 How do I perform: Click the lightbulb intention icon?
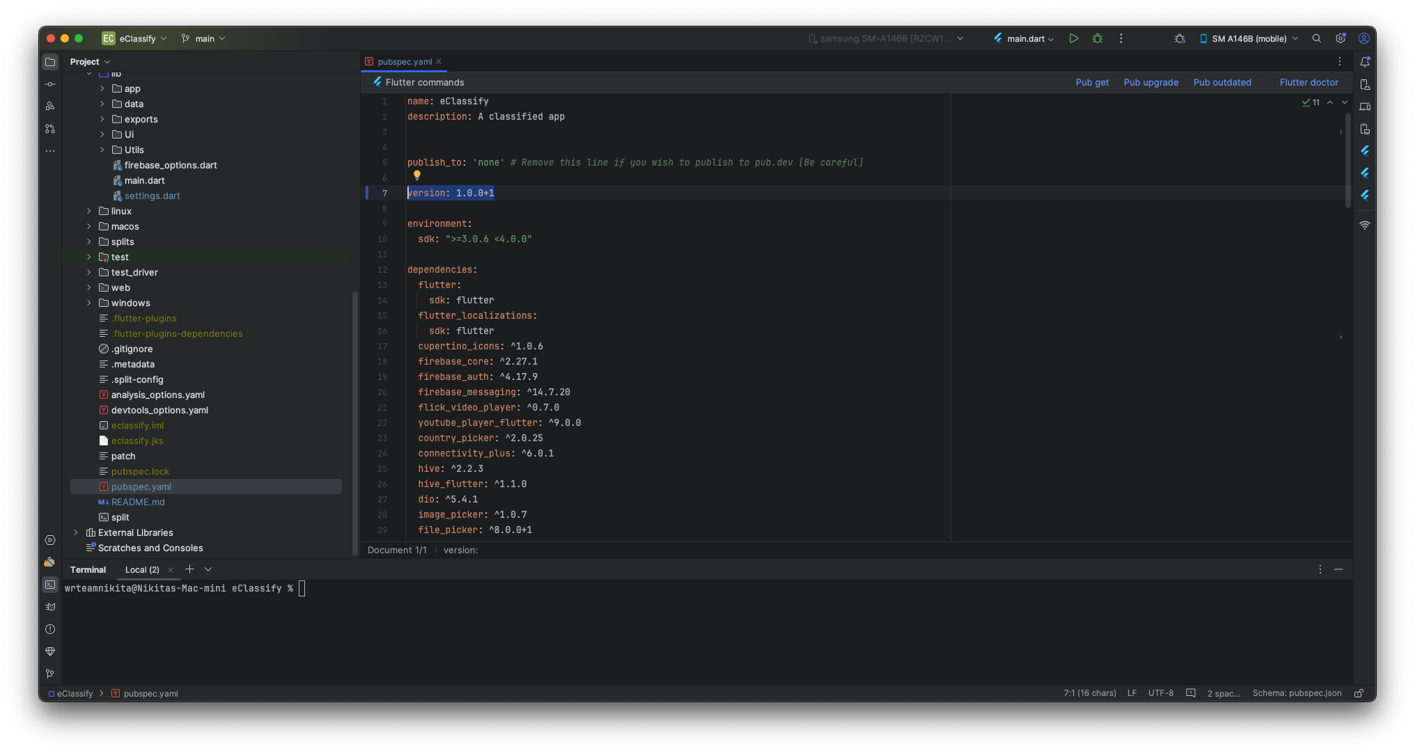[417, 175]
